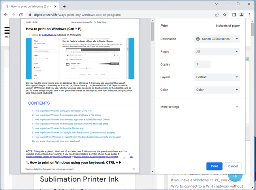Click the Copies number field

(202, 64)
